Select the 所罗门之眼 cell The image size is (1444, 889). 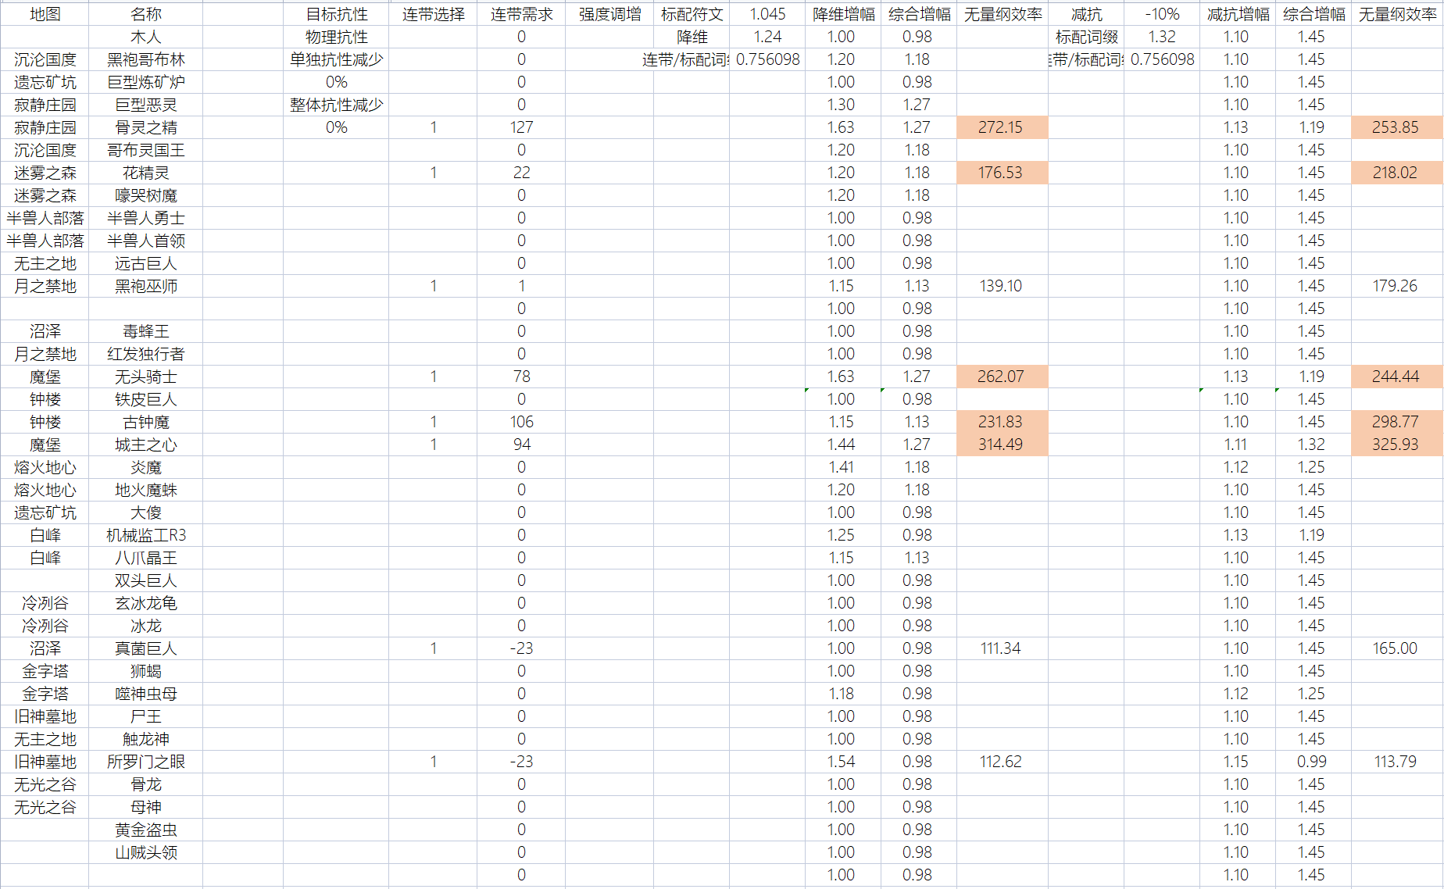(x=146, y=762)
